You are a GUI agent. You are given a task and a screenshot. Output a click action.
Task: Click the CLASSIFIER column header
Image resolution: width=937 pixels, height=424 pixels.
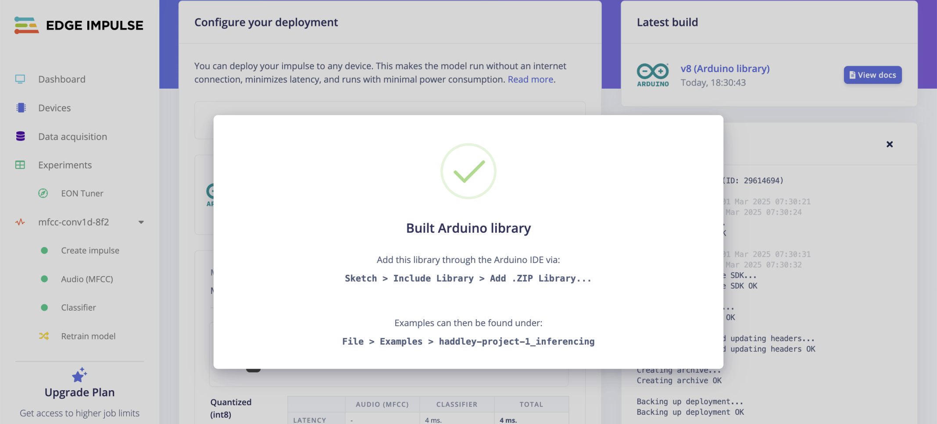tap(457, 404)
